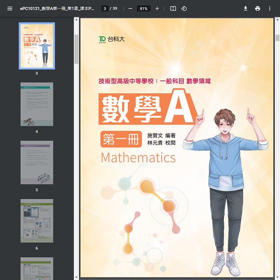
Task: Zoom in with the plus icon
Action: coord(157,8)
